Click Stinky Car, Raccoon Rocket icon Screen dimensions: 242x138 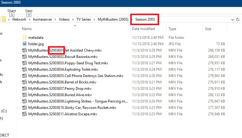pos(25,108)
